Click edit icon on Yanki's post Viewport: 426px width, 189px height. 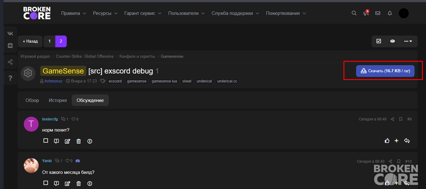[67, 183]
